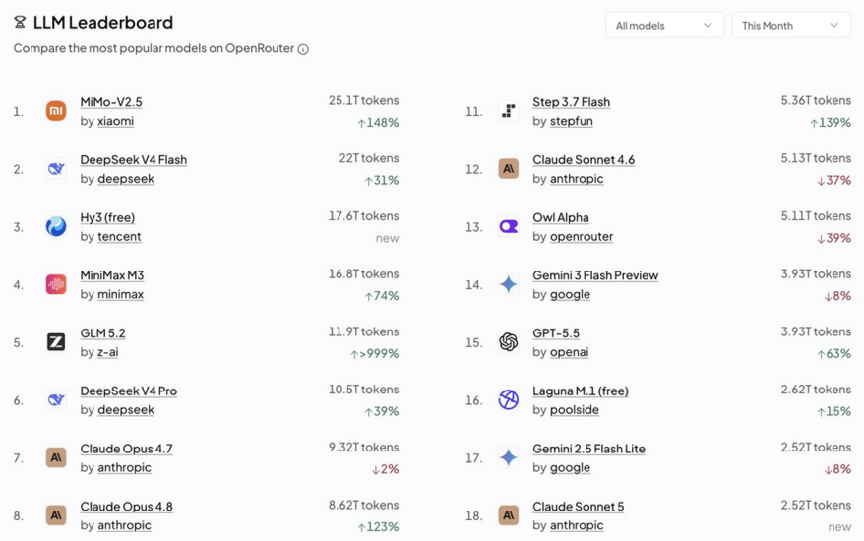The height and width of the screenshot is (541, 864).
Task: Click the Xiaomi logo icon beside MiMo-V2.5
Action: tap(56, 111)
